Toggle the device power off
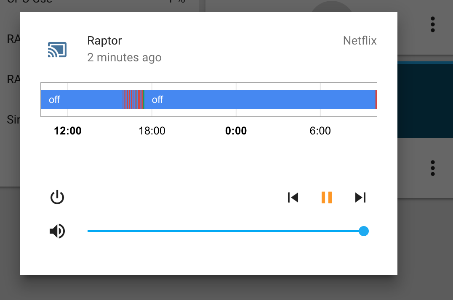453x300 pixels. tap(57, 197)
